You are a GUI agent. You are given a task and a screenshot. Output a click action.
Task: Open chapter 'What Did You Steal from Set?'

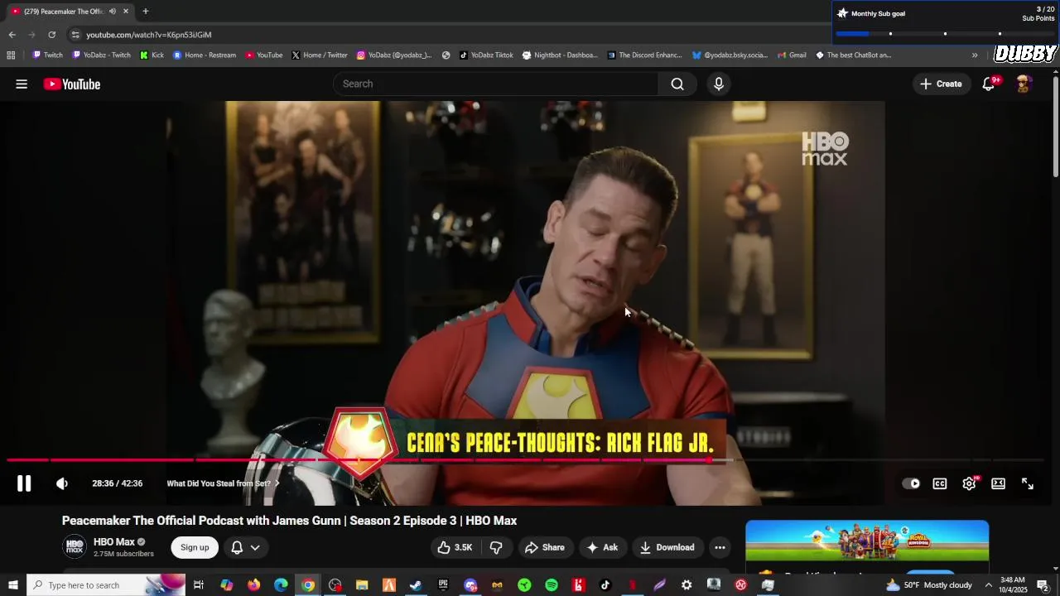tap(222, 483)
